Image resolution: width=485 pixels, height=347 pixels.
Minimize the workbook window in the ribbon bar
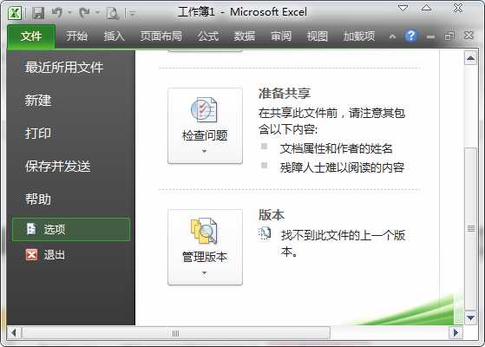coord(430,37)
